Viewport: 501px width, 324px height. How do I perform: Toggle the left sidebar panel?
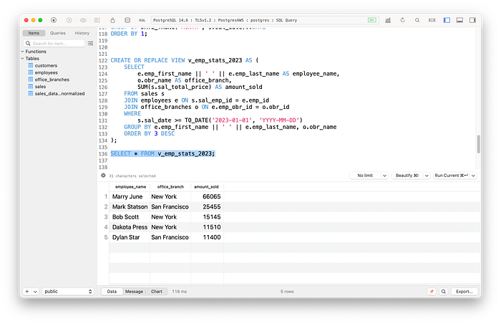point(447,20)
